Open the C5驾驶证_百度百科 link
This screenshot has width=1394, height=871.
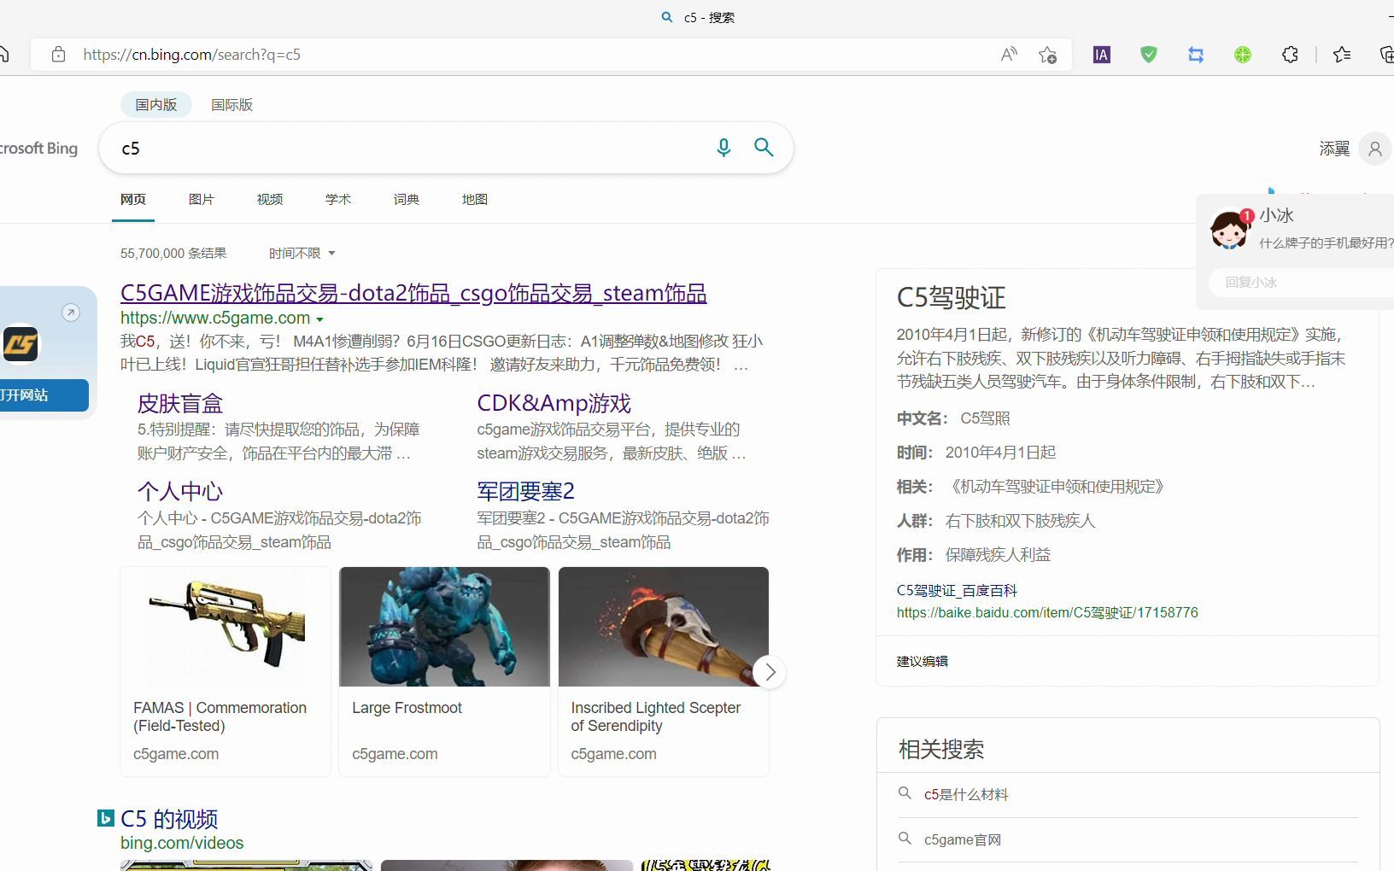point(957,590)
